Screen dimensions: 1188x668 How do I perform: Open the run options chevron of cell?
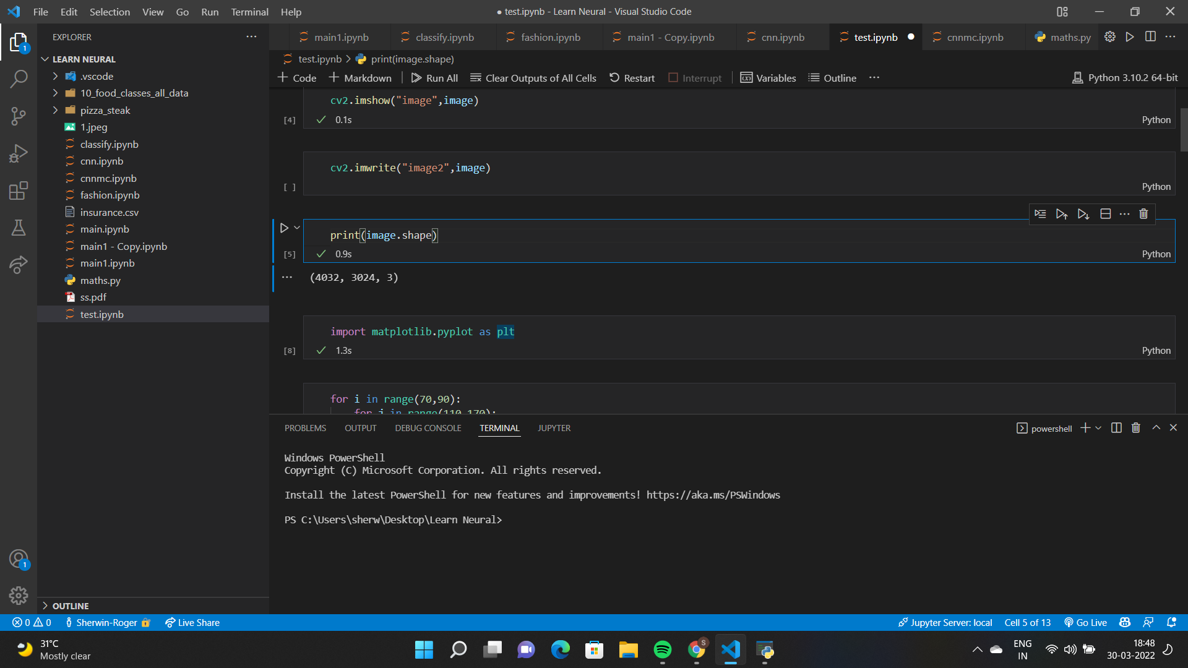click(x=297, y=228)
